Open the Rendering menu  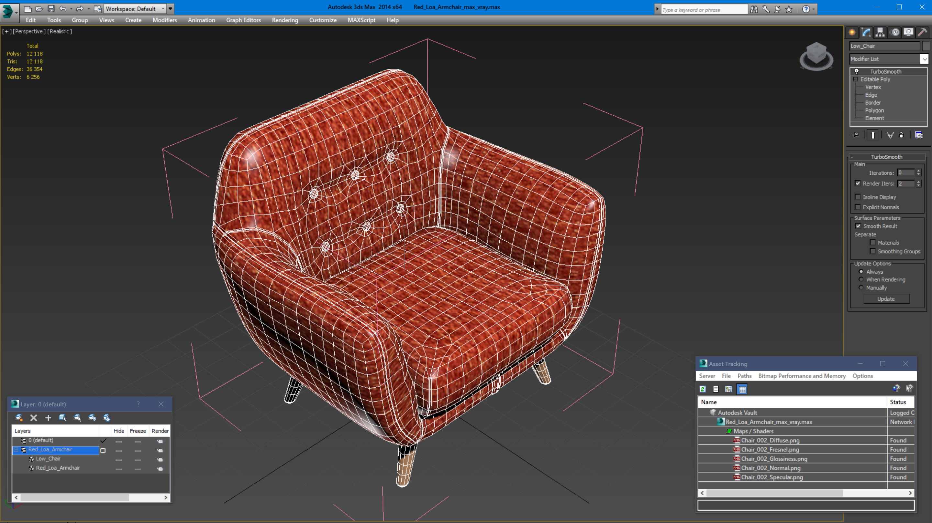click(x=285, y=20)
